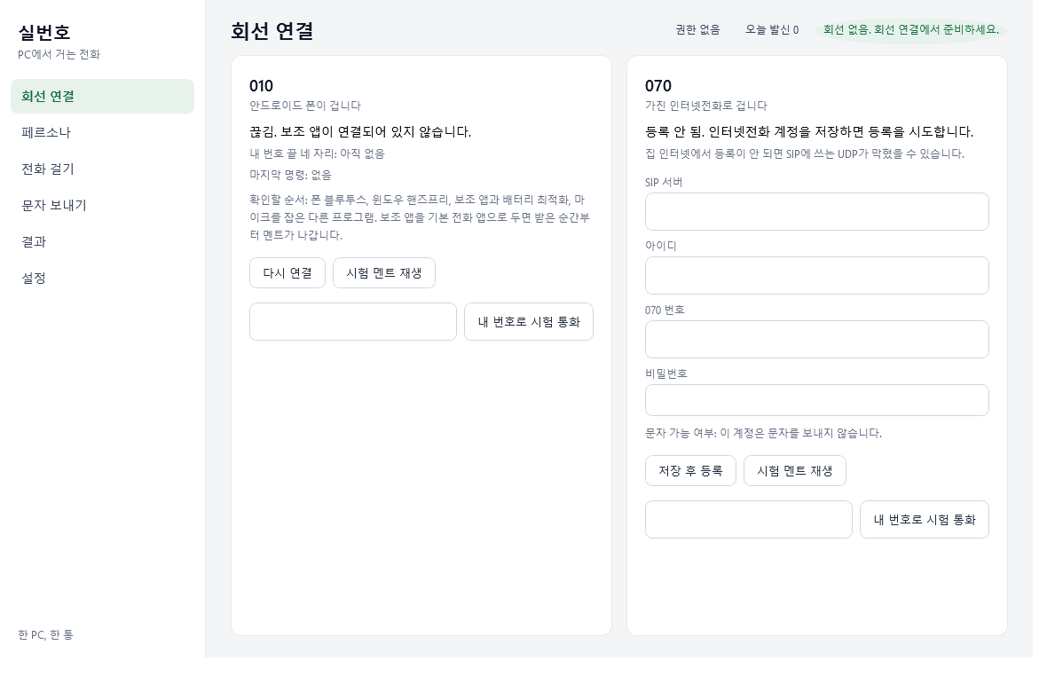The height and width of the screenshot is (692, 1047).
Task: Play 시험 멘트 재생 in the 010 card
Action: (x=384, y=273)
